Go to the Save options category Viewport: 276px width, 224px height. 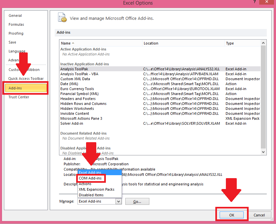pos(12,42)
